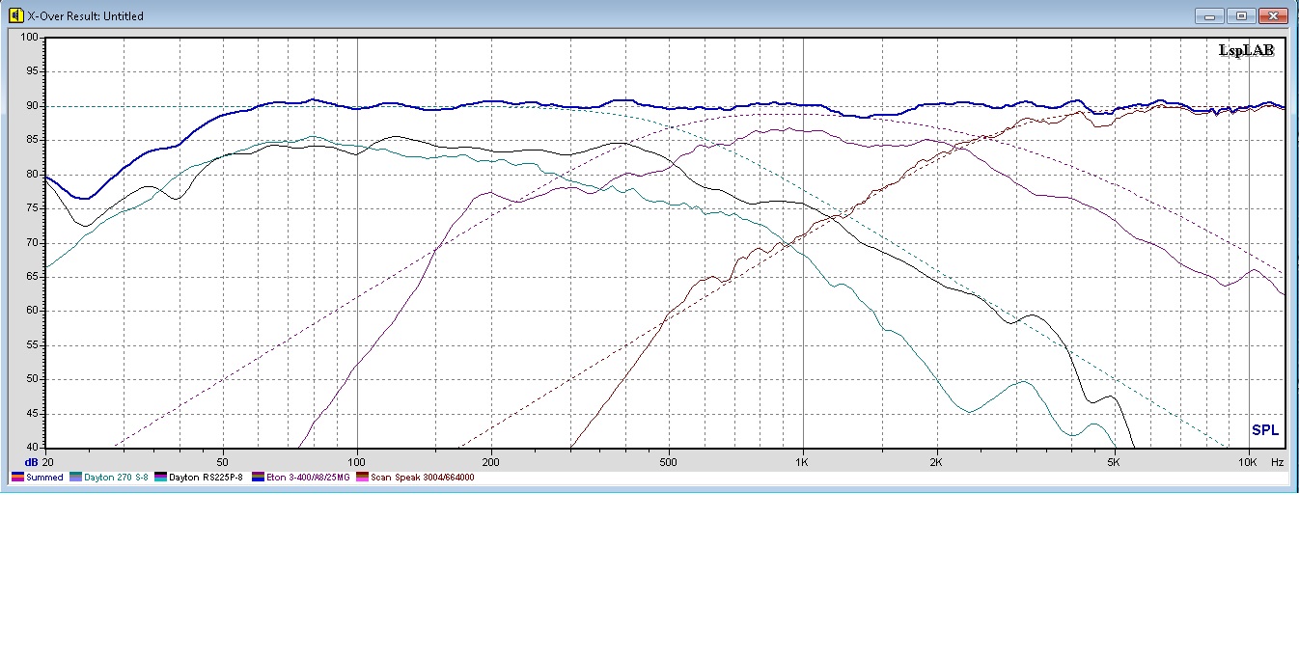Click the Summed legend color swatch
1299x657 pixels.
click(x=18, y=478)
